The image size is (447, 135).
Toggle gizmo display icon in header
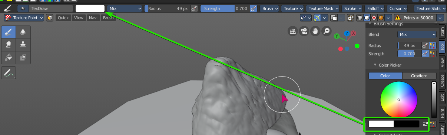317,18
